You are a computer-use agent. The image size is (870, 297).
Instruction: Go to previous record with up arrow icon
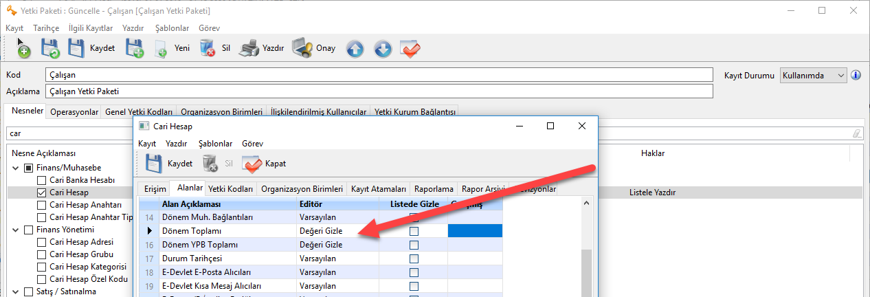pos(355,49)
